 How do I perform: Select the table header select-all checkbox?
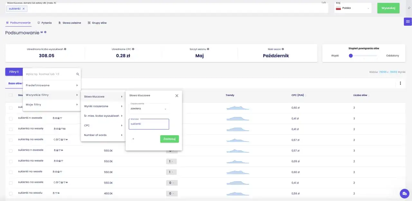[11, 95]
